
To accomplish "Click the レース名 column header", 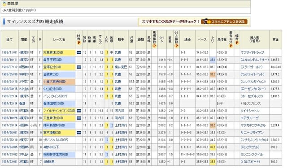I will pyautogui.click(x=59, y=39).
